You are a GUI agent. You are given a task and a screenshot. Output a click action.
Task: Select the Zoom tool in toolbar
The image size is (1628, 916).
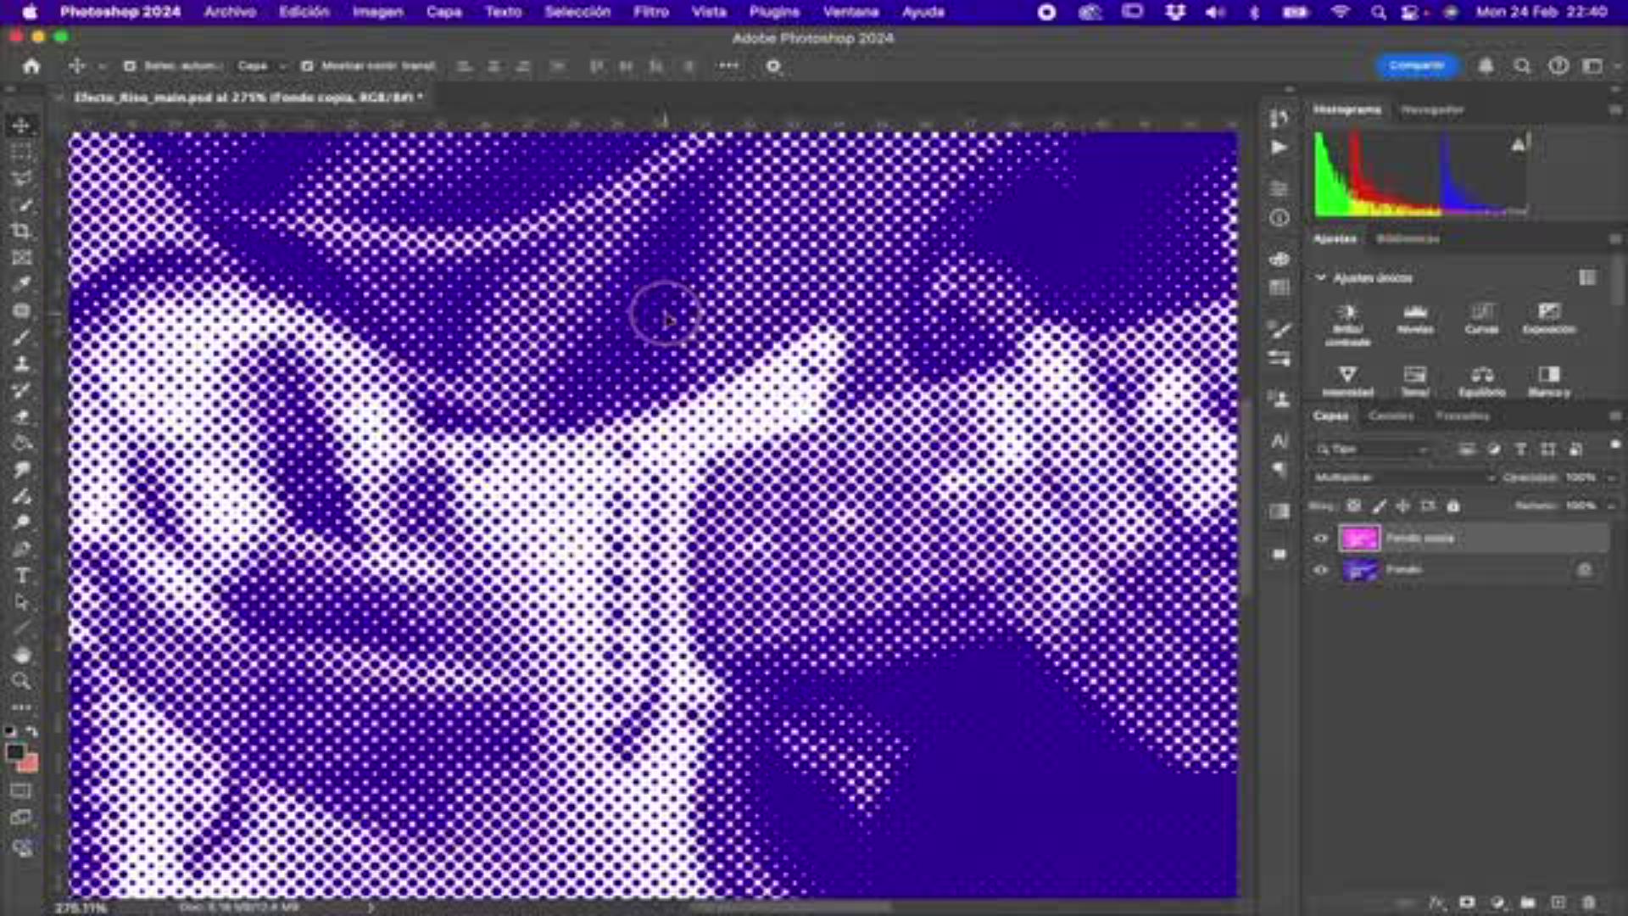point(21,681)
